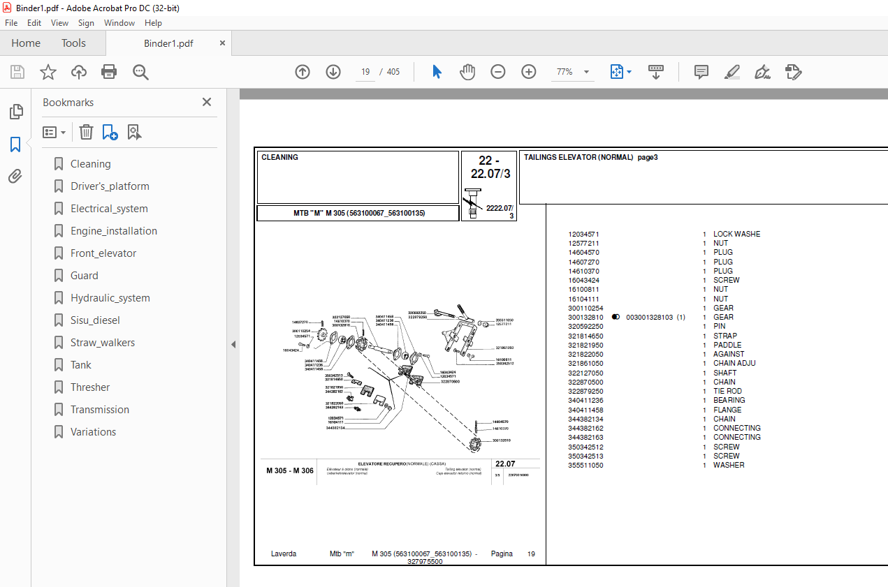888x587 pixels.
Task: Open the scrolling mode/read mode icon
Action: (x=656, y=72)
